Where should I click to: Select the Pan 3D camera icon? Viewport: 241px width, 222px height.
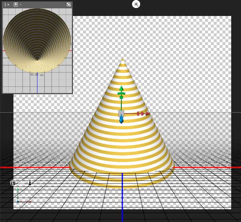point(21,183)
